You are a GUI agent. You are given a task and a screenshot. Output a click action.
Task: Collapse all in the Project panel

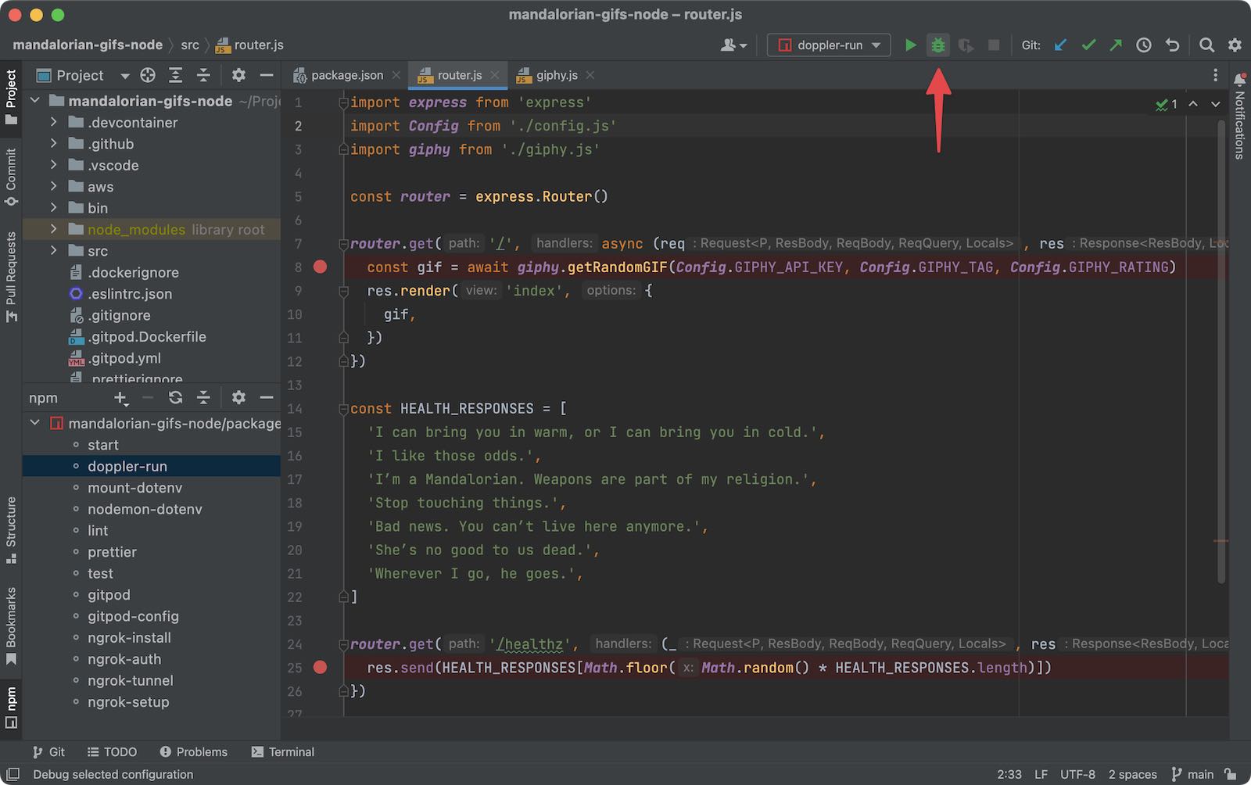click(203, 75)
